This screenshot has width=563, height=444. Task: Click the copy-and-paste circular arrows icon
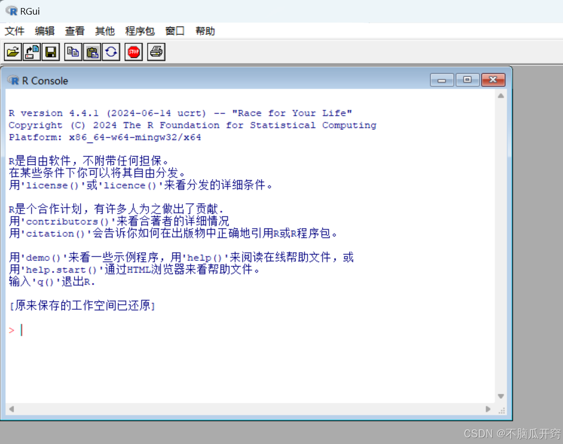(111, 52)
